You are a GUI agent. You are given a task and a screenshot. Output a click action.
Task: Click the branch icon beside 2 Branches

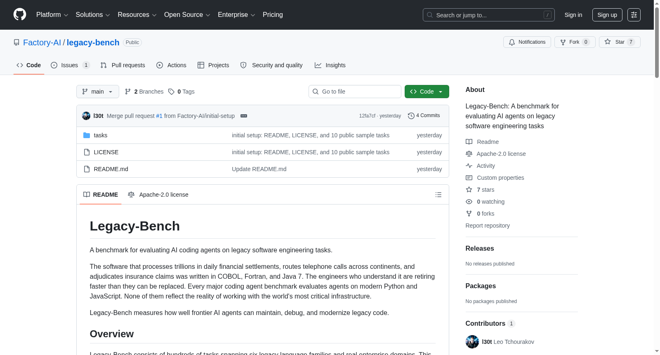[128, 92]
